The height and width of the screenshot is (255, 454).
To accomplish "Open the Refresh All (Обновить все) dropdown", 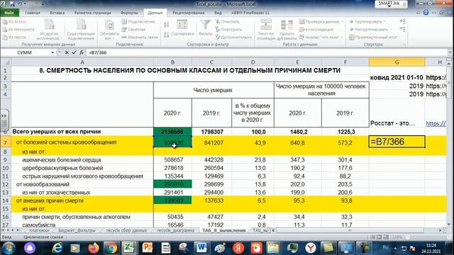I will coord(109,30).
